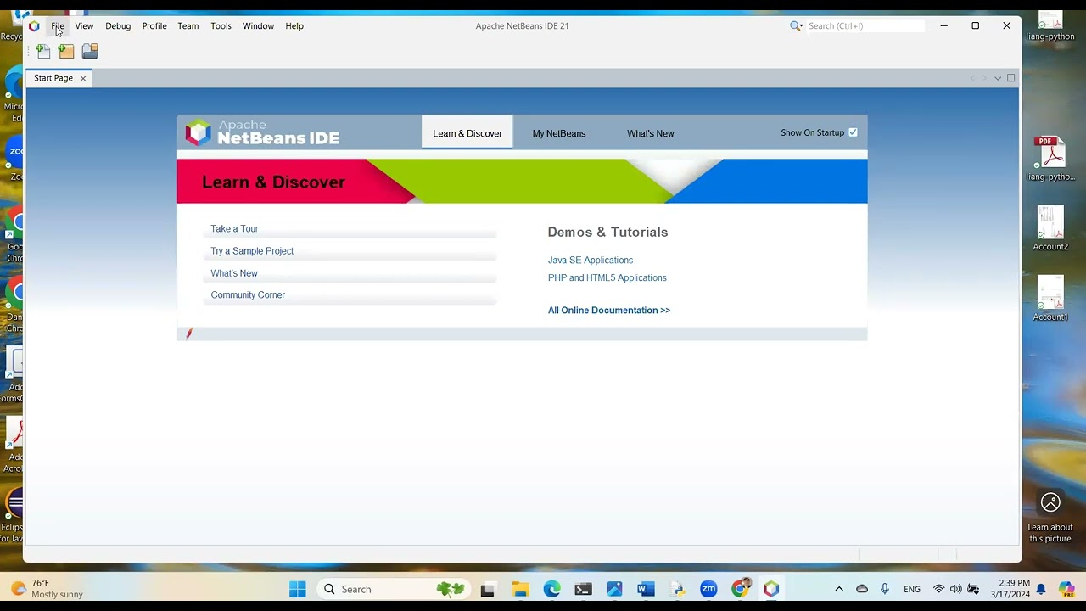Click the Try a Sample Project link
The width and height of the screenshot is (1086, 611).
[x=252, y=251]
